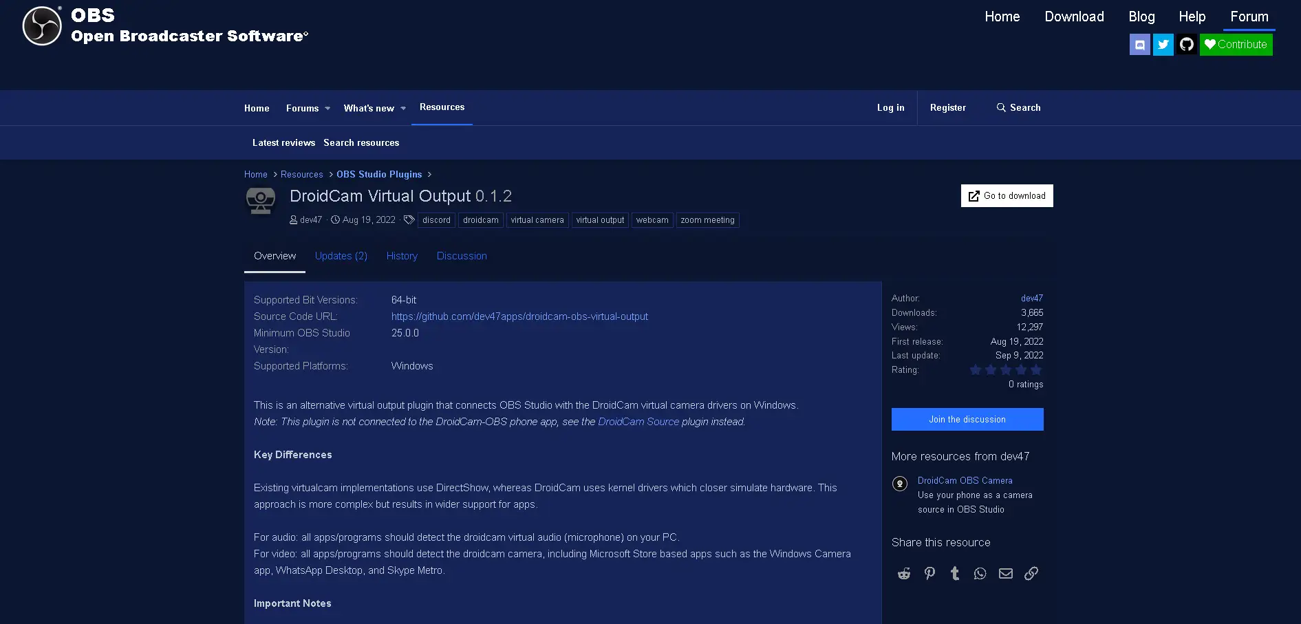This screenshot has height=624, width=1301.
Task: Open the Discussion tab
Action: tap(462, 256)
